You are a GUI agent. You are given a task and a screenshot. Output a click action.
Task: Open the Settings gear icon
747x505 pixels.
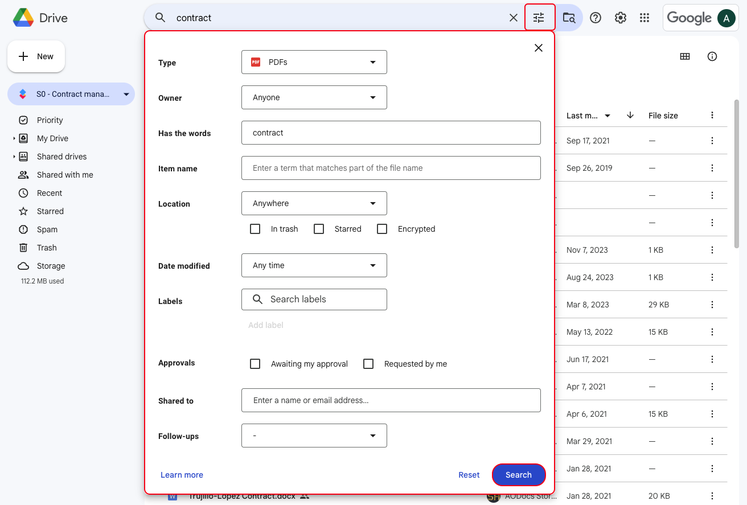pos(621,18)
